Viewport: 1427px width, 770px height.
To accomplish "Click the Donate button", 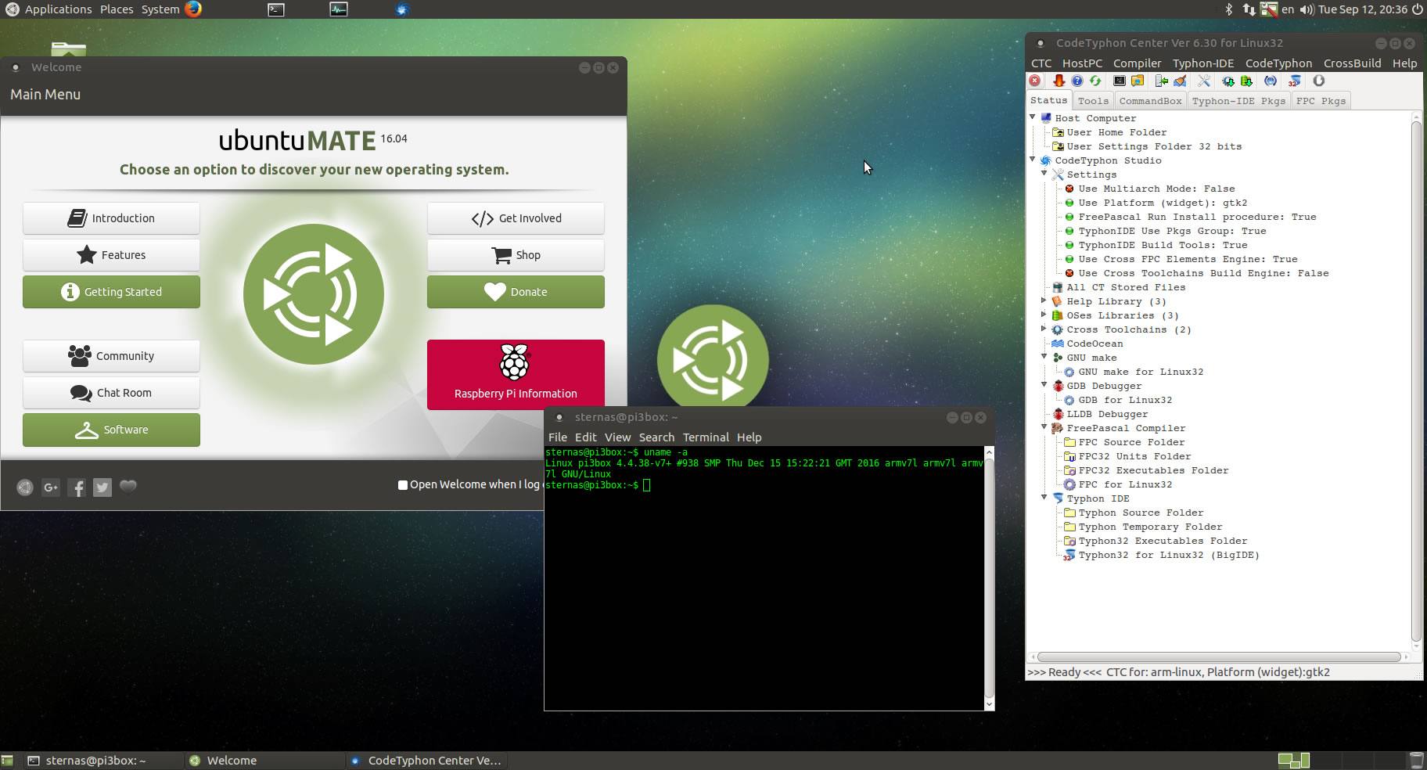I will click(x=516, y=292).
